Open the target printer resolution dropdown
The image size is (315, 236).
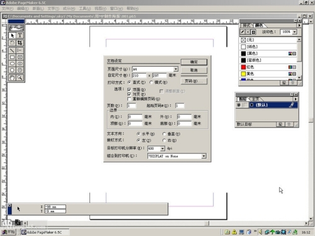(163, 149)
